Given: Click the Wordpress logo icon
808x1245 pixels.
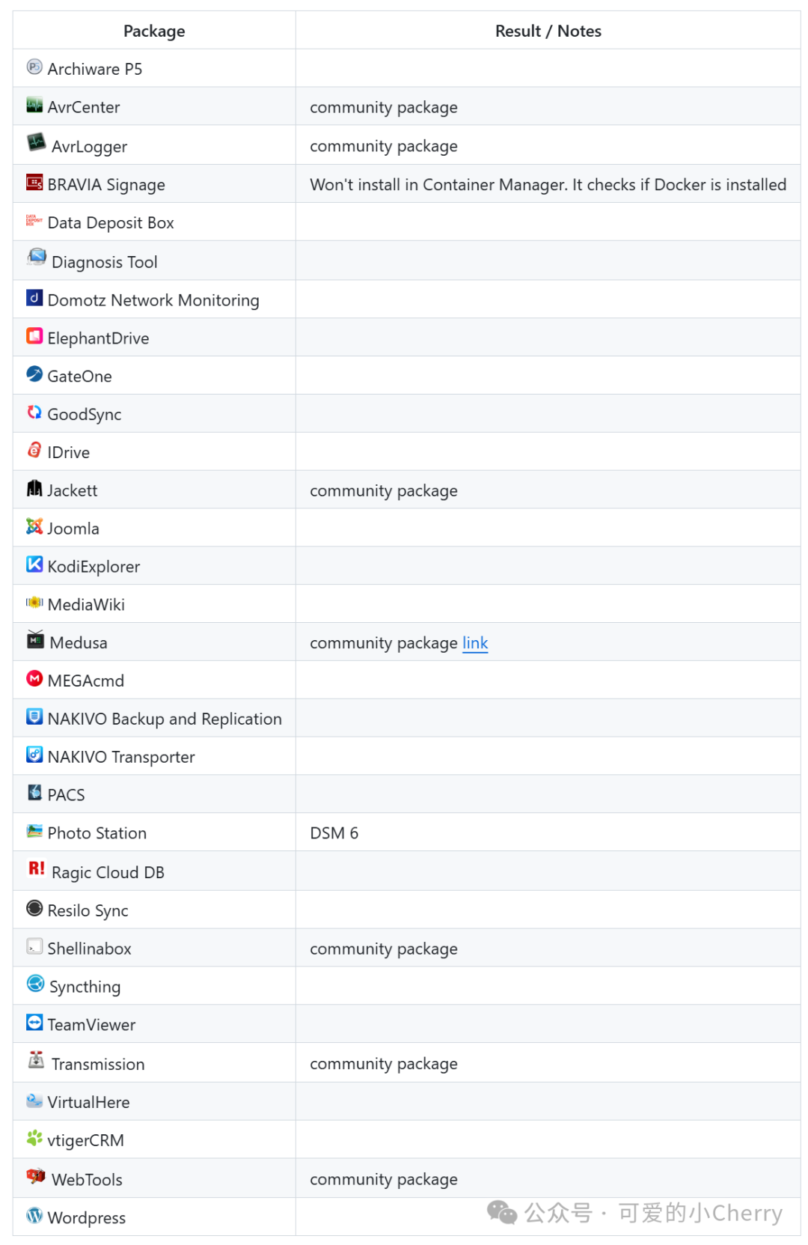Looking at the screenshot, I should (34, 1215).
